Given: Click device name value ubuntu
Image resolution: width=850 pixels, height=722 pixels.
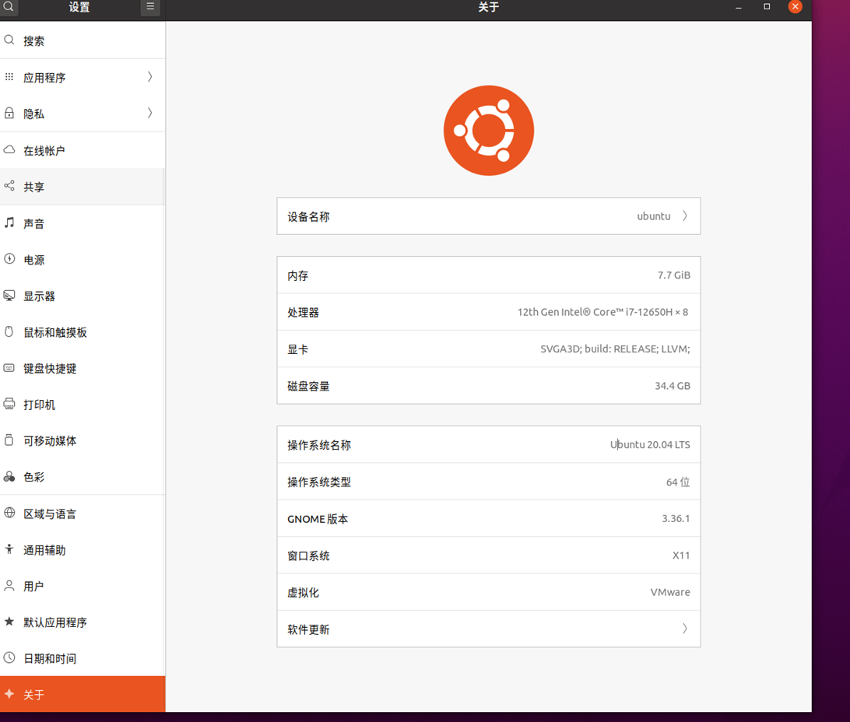Looking at the screenshot, I should click(653, 216).
